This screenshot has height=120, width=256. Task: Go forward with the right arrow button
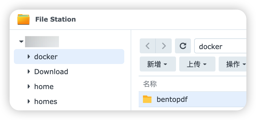tap(164, 46)
